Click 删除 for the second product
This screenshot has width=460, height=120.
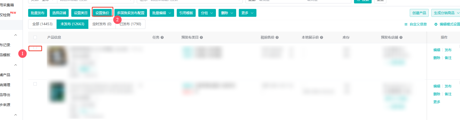pyautogui.click(x=437, y=94)
